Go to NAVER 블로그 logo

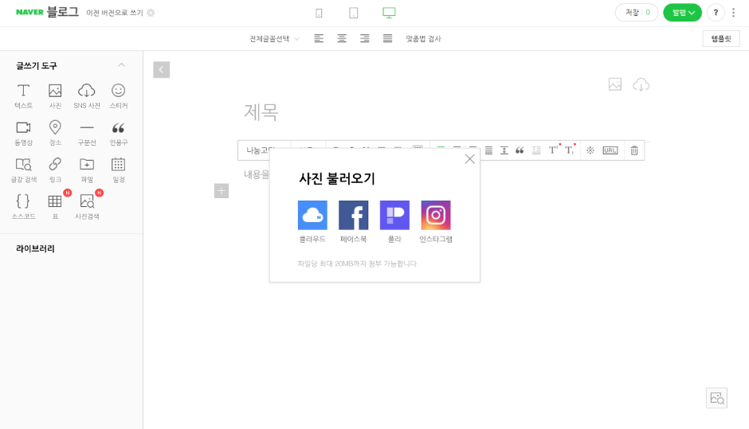(x=47, y=12)
